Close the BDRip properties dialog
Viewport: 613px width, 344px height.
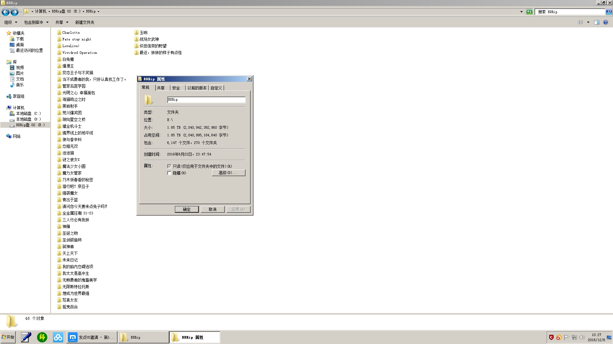point(249,79)
